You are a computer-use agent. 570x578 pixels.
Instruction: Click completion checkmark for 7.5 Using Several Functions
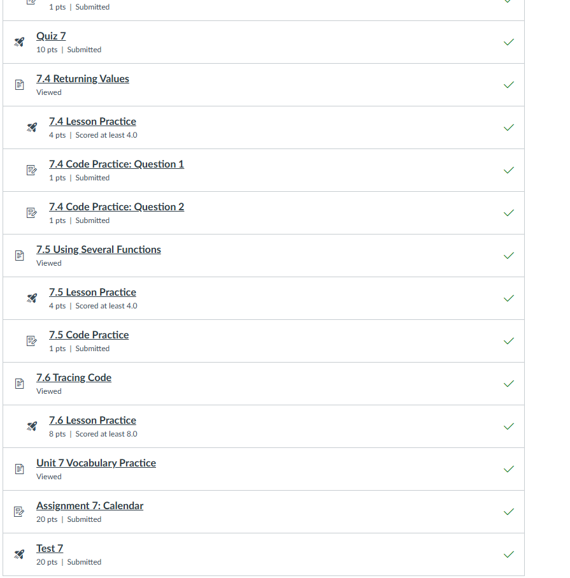[508, 256]
